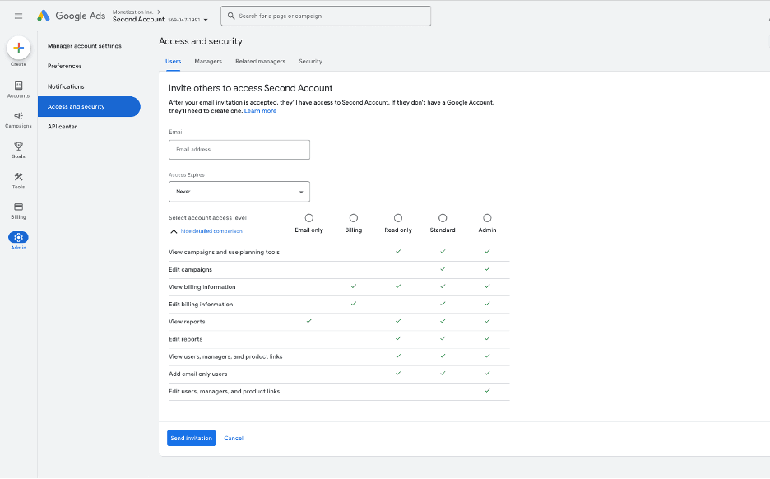
Task: Click the Send invitation button
Action: pyautogui.click(x=191, y=438)
